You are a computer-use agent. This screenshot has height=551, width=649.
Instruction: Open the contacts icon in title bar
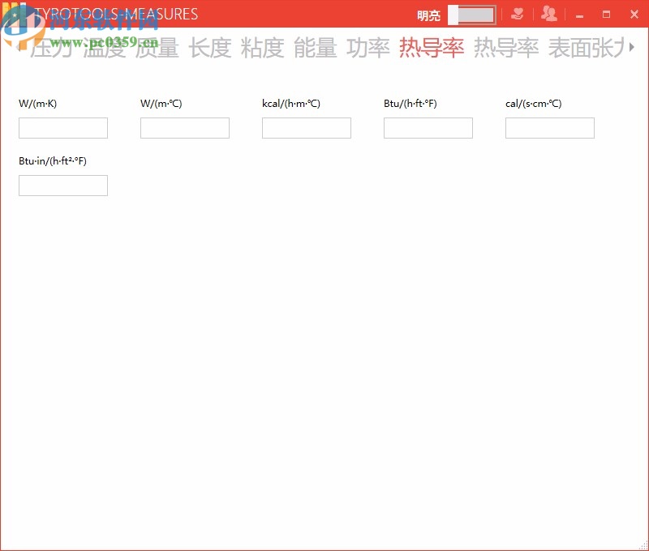tap(549, 14)
